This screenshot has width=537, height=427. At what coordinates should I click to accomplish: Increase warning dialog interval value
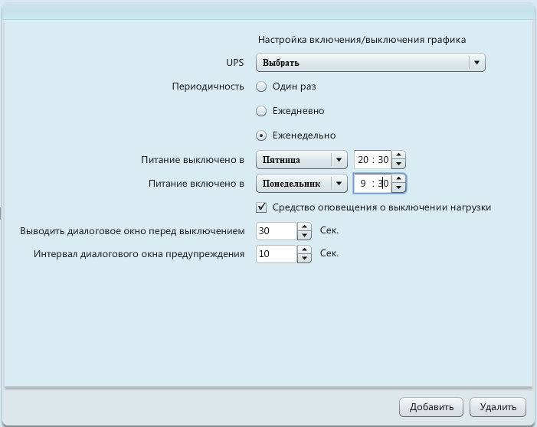pos(304,249)
